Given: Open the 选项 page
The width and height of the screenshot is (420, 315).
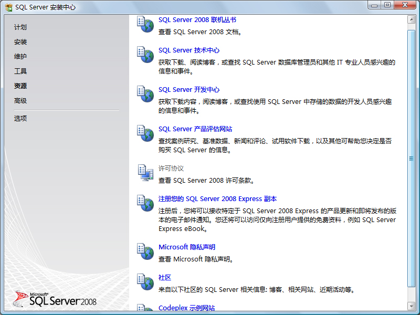Looking at the screenshot, I should [20, 119].
